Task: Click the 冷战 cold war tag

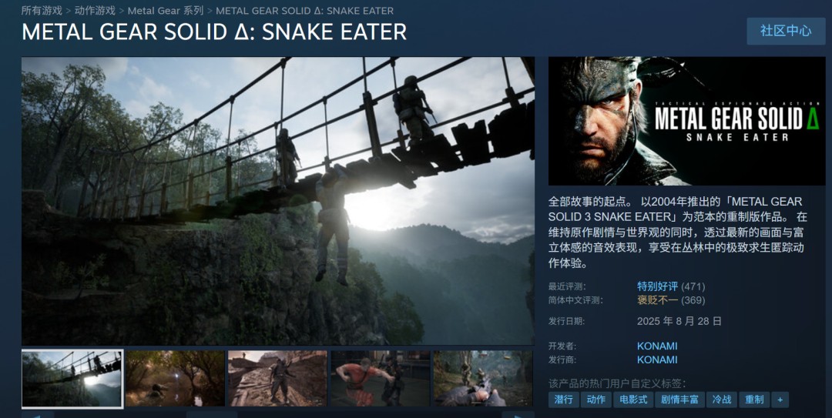Action: tap(722, 400)
